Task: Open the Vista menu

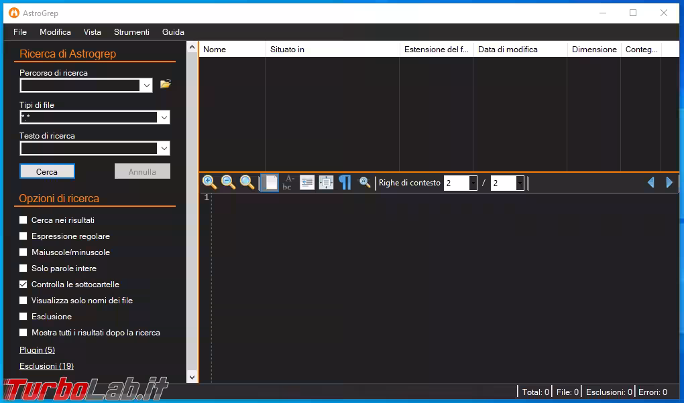Action: click(x=92, y=32)
